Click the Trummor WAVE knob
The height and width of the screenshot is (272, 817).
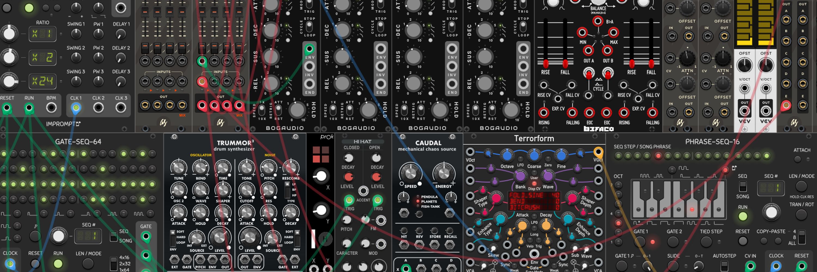point(200,190)
